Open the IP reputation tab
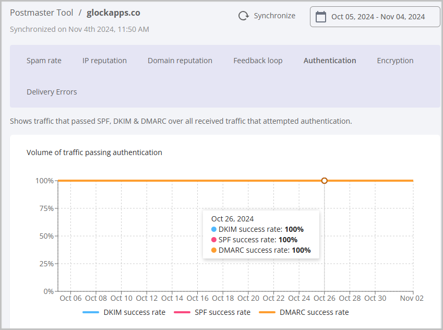Image resolution: width=443 pixels, height=330 pixels. click(104, 61)
